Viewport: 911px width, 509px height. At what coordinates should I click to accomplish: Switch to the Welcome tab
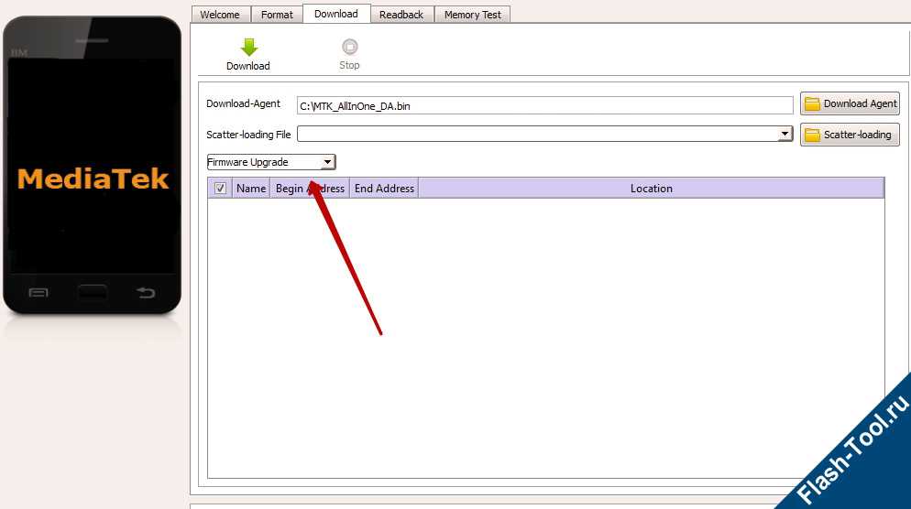[x=220, y=15]
